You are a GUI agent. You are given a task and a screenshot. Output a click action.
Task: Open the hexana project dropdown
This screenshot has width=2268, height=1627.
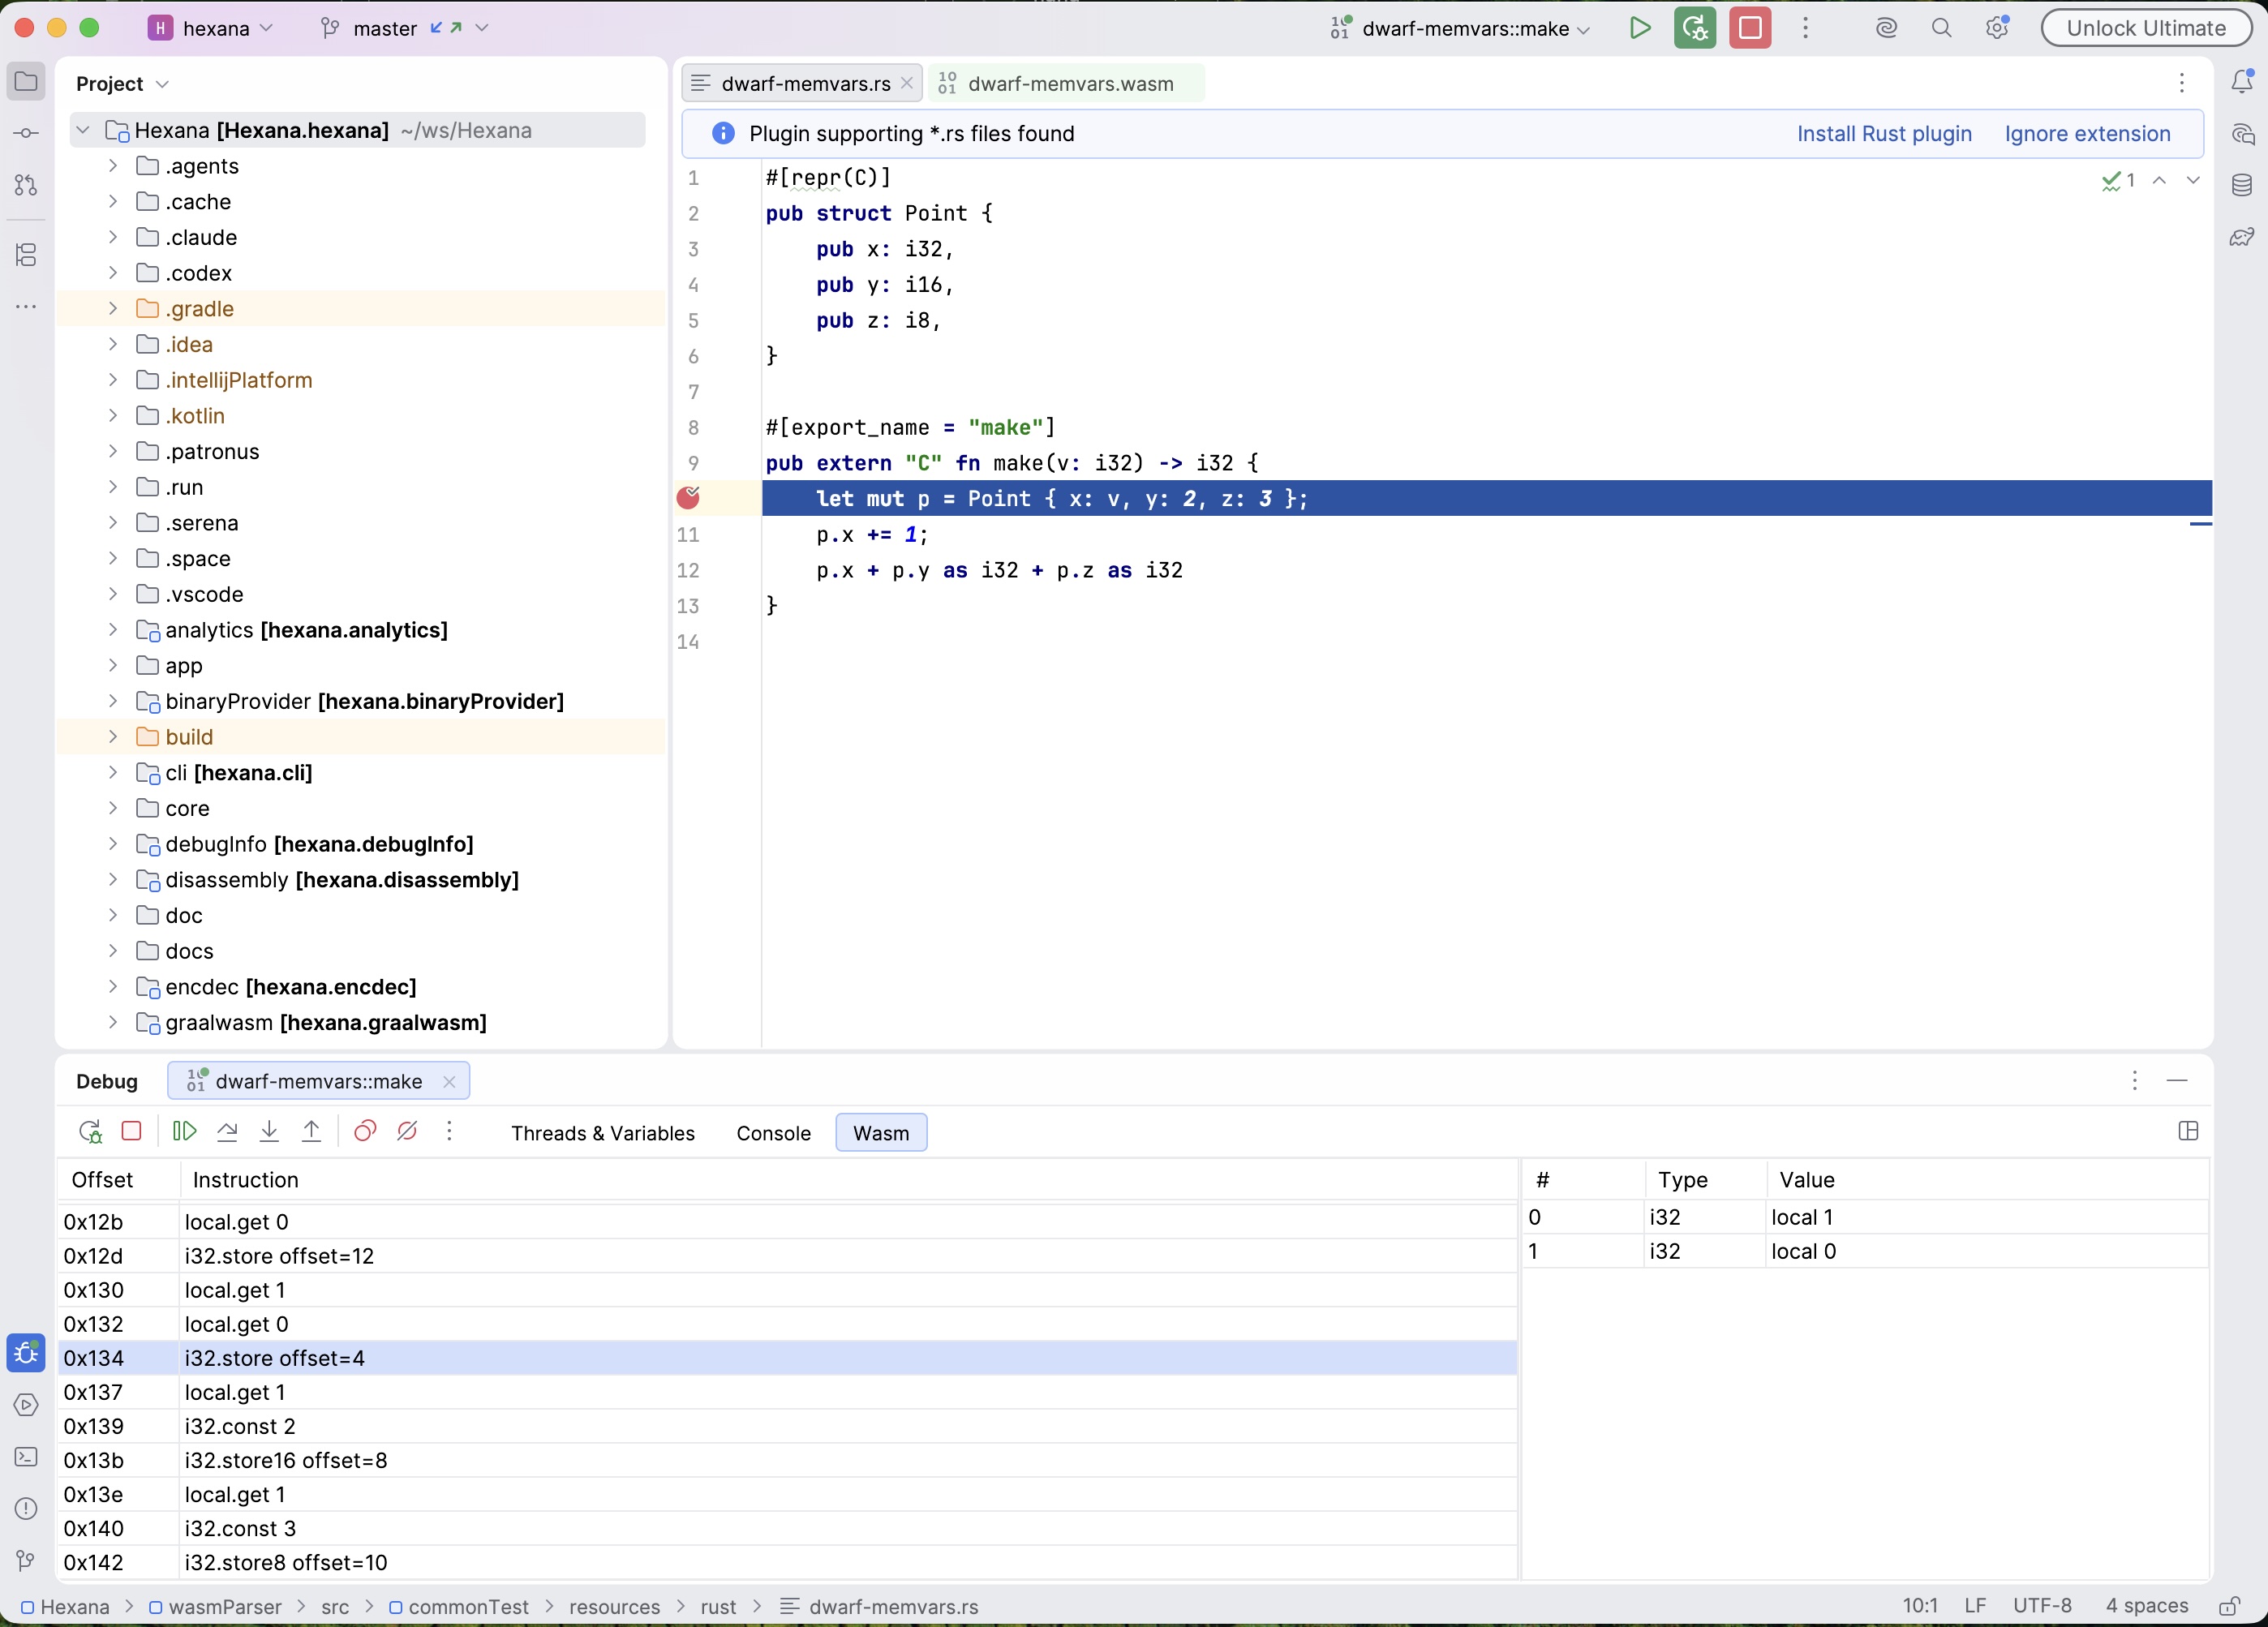coord(211,28)
